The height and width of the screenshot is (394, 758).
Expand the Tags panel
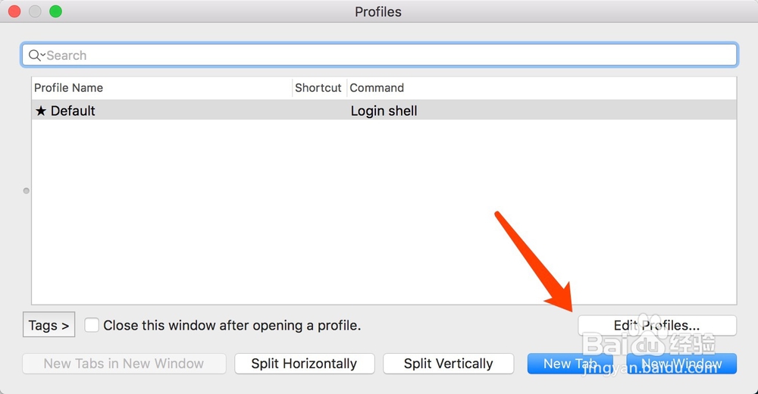[x=49, y=325]
